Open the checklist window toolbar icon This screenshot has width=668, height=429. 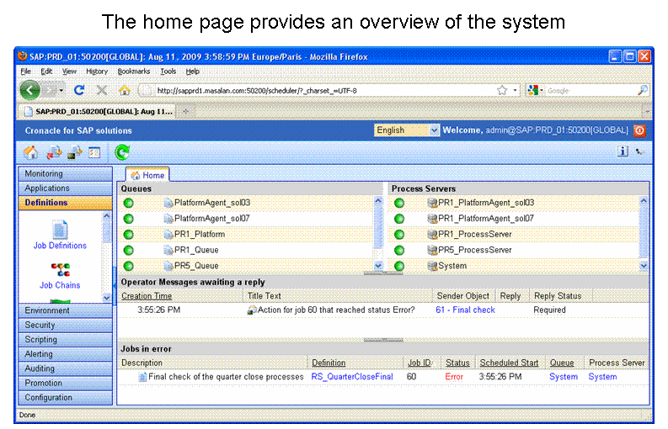click(94, 152)
